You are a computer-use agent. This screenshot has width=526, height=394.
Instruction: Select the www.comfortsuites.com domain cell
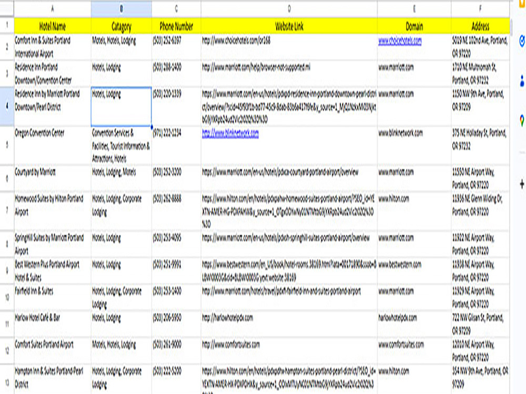414,350
